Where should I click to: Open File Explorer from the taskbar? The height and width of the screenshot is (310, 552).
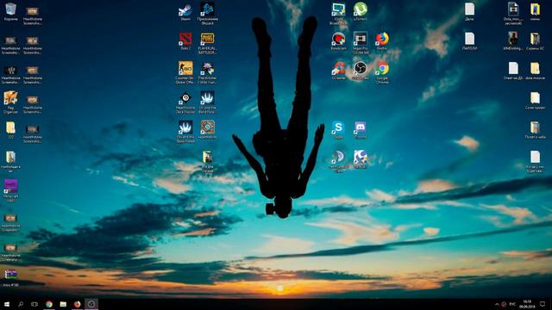coord(63,304)
